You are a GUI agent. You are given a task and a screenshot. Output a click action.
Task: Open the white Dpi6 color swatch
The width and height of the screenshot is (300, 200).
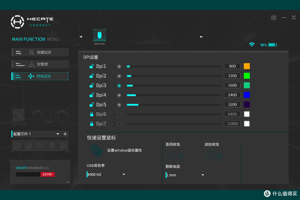[247, 114]
